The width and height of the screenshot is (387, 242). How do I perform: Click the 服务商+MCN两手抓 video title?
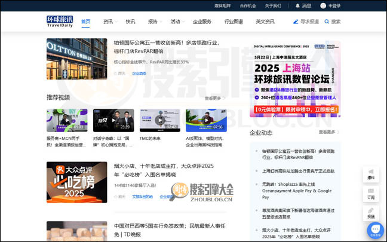coord(66,142)
